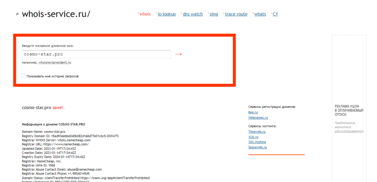Open the CY menu item
The height and width of the screenshot is (182, 377).
(x=275, y=14)
